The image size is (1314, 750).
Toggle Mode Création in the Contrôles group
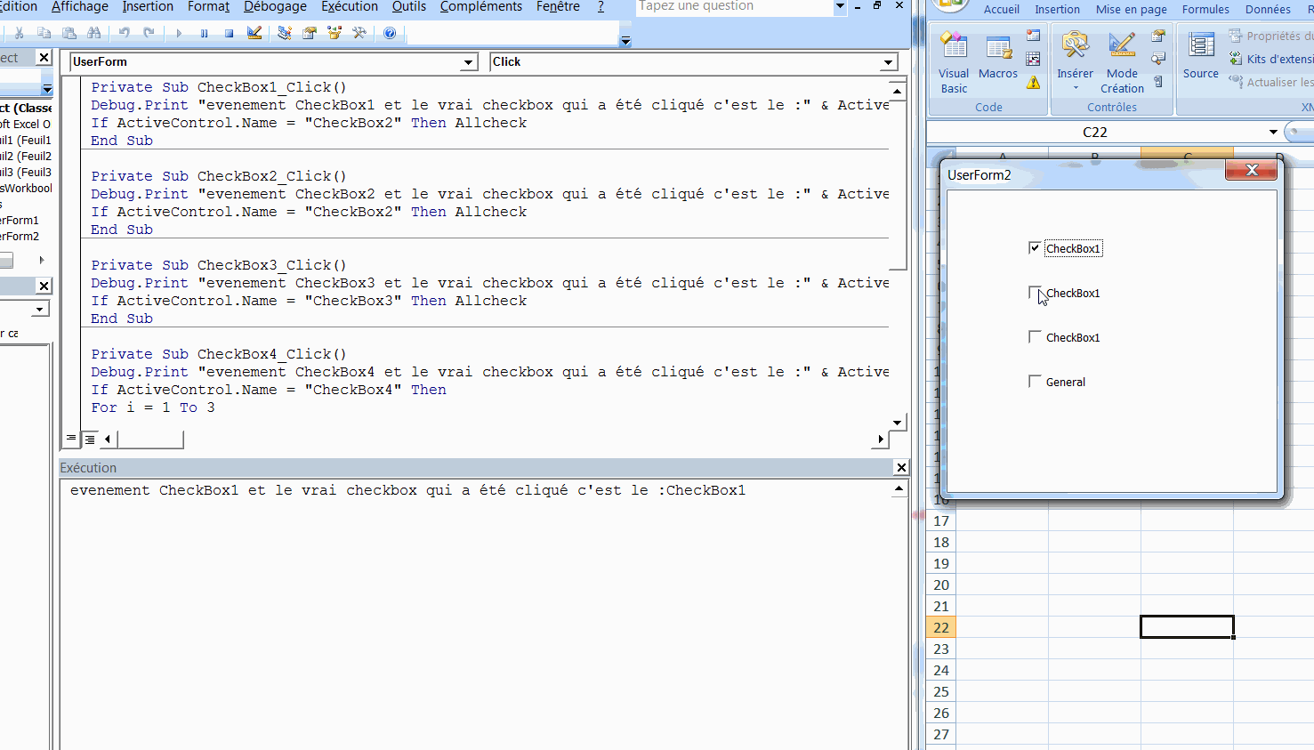pyautogui.click(x=1122, y=64)
